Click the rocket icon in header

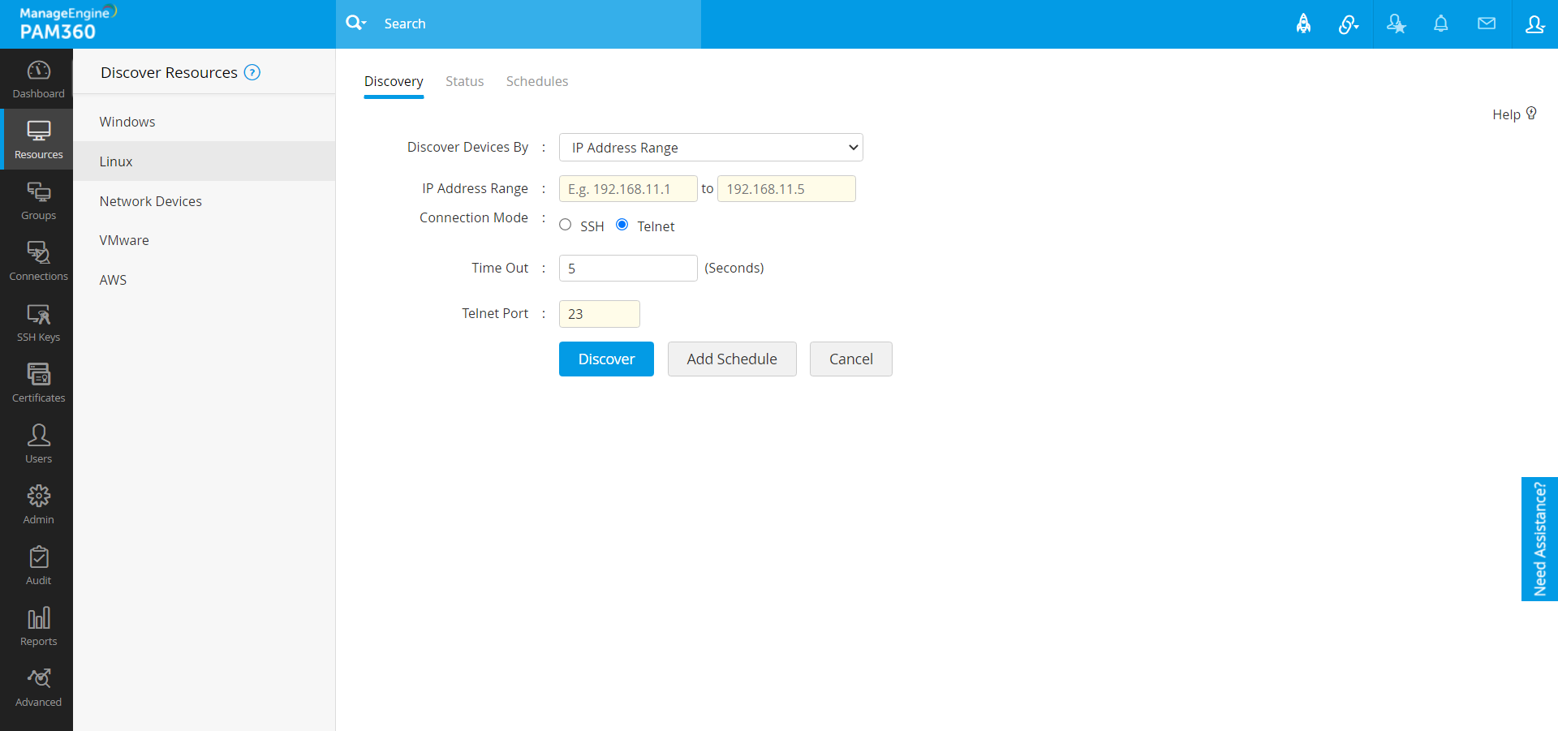point(1303,24)
